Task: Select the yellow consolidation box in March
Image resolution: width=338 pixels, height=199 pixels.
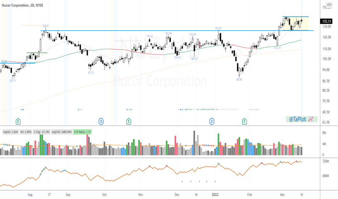Action: click(296, 24)
